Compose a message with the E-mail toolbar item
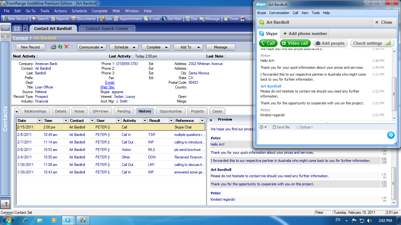 152,19
